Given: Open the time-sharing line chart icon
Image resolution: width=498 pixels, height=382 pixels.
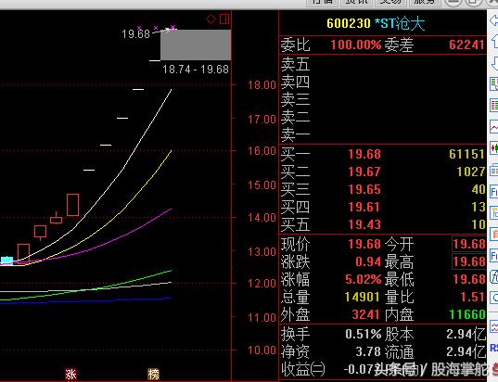Looking at the screenshot, I should 494,126.
